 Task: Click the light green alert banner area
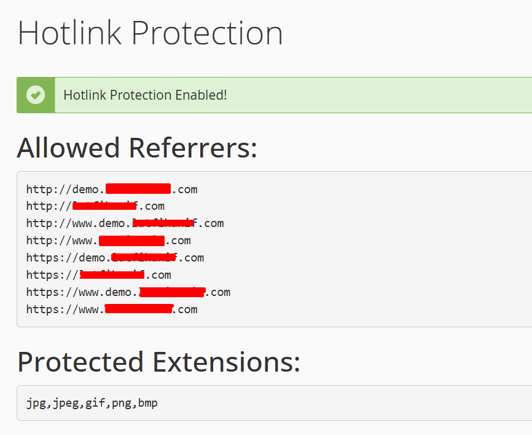294,95
